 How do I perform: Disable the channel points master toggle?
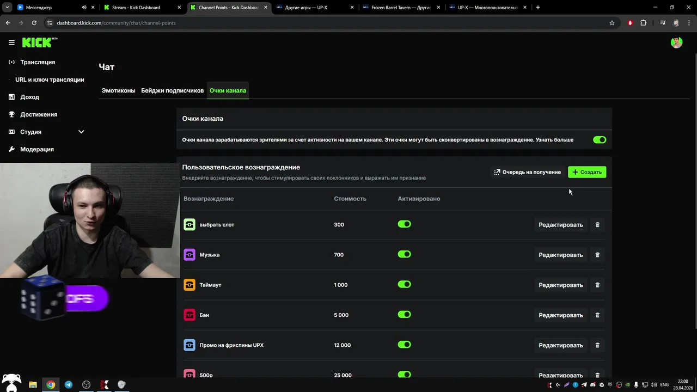(x=600, y=140)
